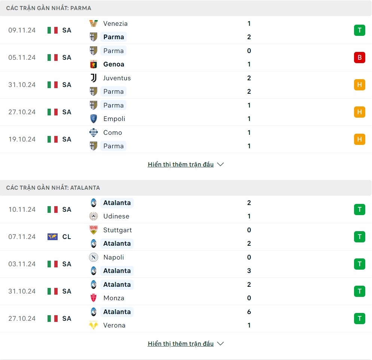372x360 pixels.
Task: Click the Champions League competition icon
Action: (x=53, y=237)
